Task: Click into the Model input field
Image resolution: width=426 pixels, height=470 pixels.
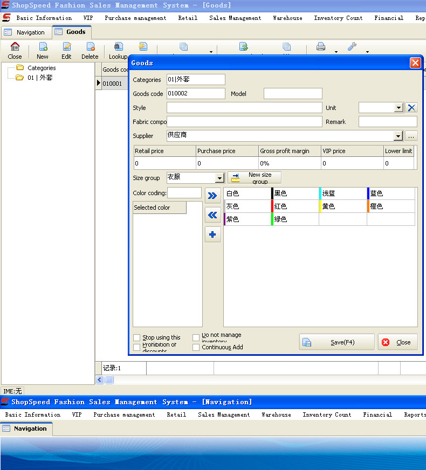Action: click(293, 94)
